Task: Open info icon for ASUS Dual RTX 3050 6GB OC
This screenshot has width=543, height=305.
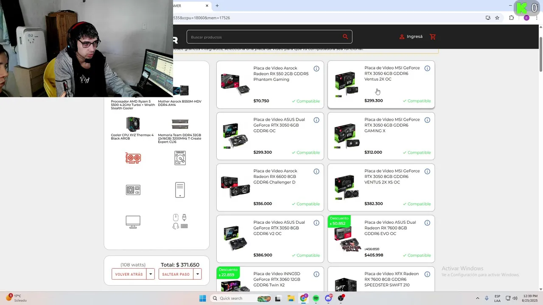Action: pyautogui.click(x=316, y=120)
